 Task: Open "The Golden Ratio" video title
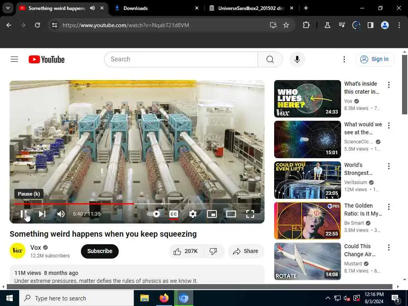tap(363, 210)
